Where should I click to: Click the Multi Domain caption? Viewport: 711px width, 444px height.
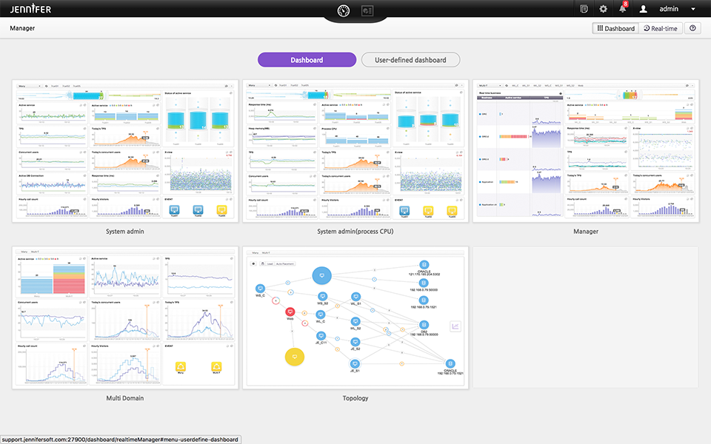click(125, 398)
